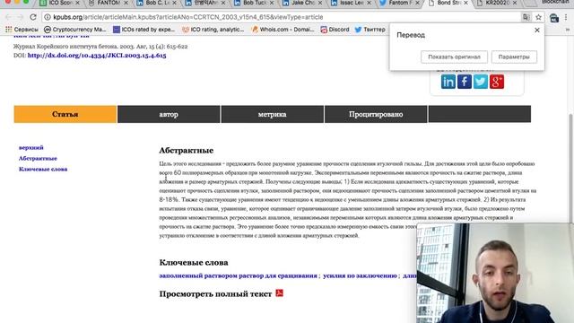Jump to Абстрактные sidebar link

pyautogui.click(x=38, y=158)
